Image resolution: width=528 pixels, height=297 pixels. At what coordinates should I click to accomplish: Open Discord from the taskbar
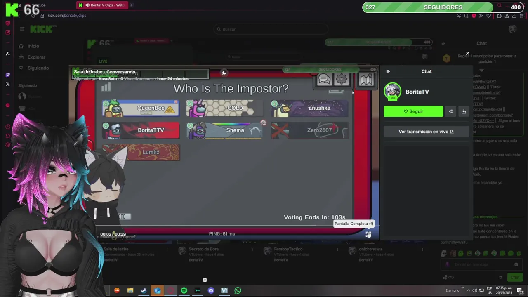211,290
